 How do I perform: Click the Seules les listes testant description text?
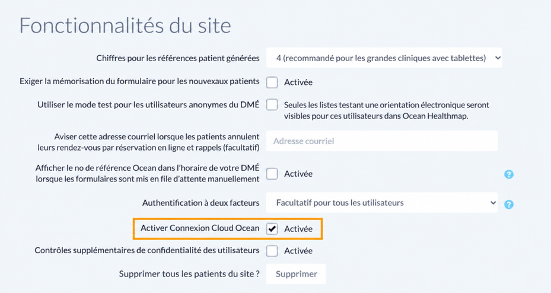click(x=387, y=110)
